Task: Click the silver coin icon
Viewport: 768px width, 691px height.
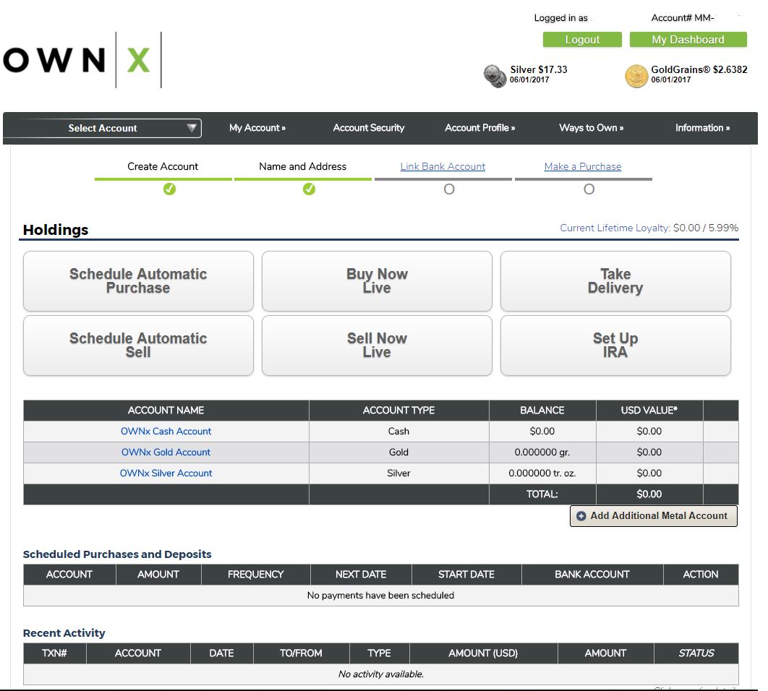Action: pos(495,76)
